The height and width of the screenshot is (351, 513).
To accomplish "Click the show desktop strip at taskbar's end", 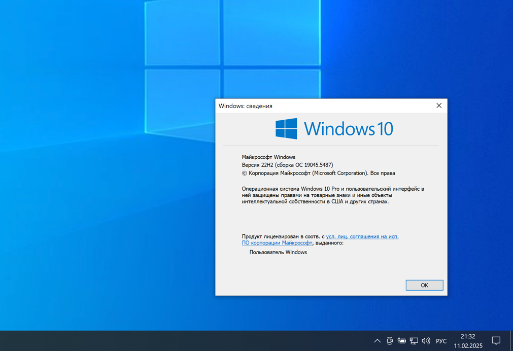I will [512, 340].
